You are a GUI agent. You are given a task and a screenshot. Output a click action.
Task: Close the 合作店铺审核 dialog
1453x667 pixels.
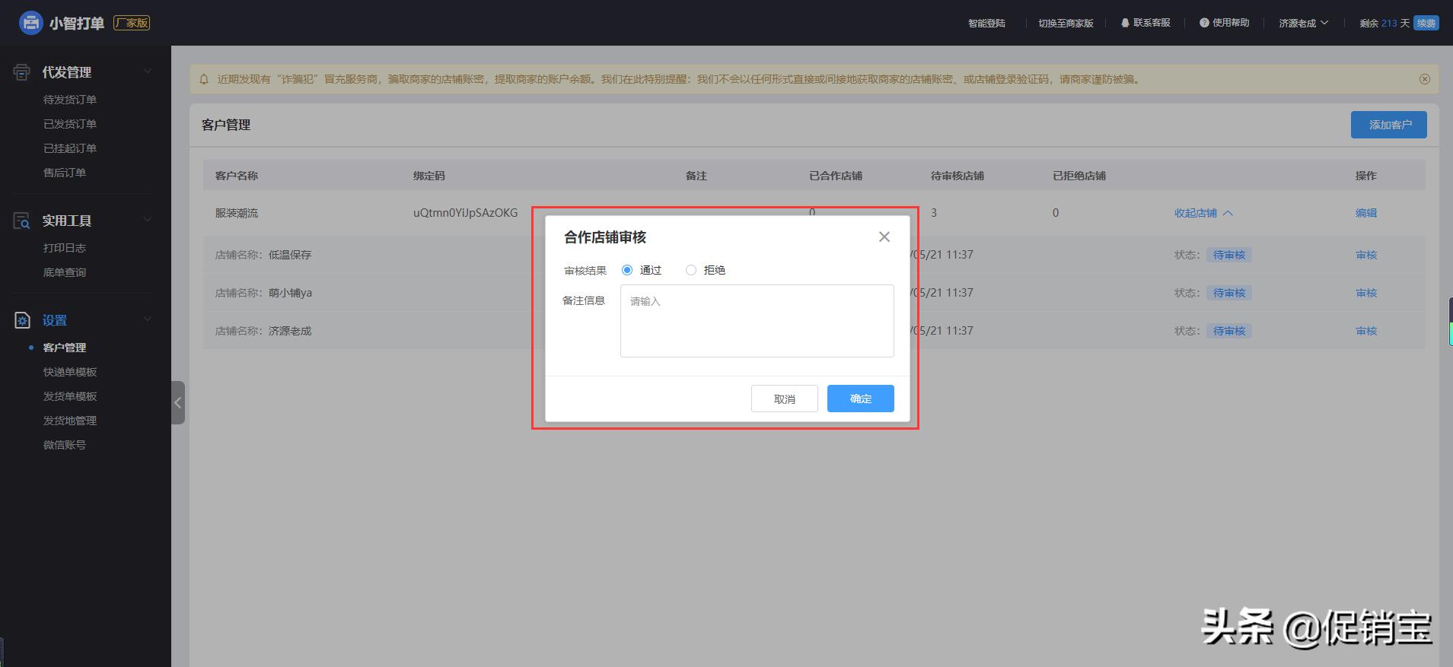coord(884,237)
